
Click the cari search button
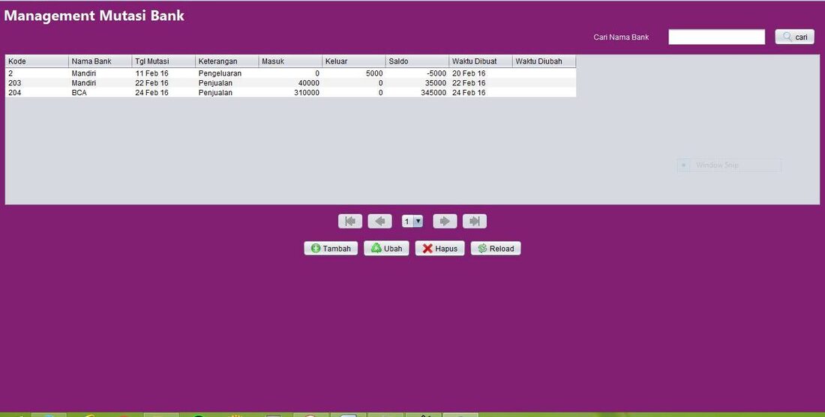click(794, 37)
